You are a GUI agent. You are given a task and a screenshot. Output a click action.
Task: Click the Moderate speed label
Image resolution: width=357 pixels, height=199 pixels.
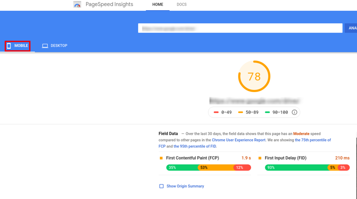pos(301,134)
